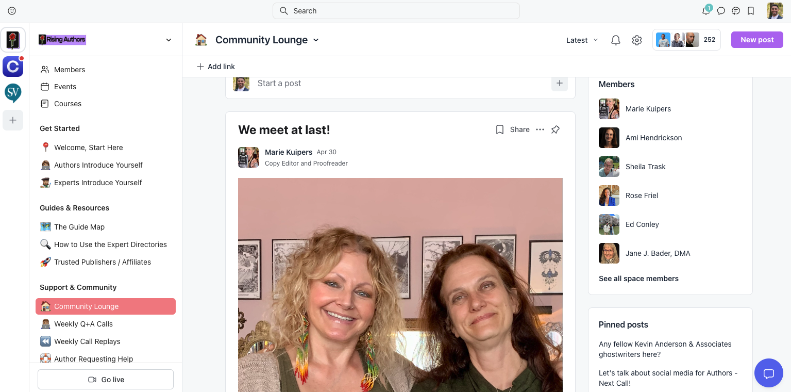The width and height of the screenshot is (791, 392).
Task: Click the space notification bell icon
Action: pos(616,40)
